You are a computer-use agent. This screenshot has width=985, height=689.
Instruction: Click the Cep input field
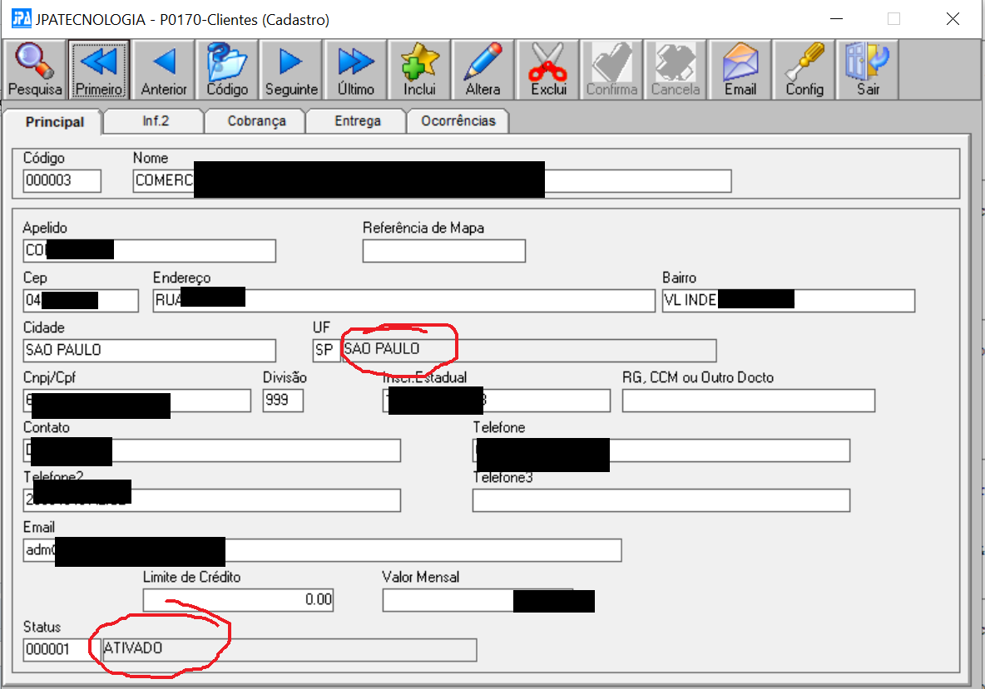(81, 301)
